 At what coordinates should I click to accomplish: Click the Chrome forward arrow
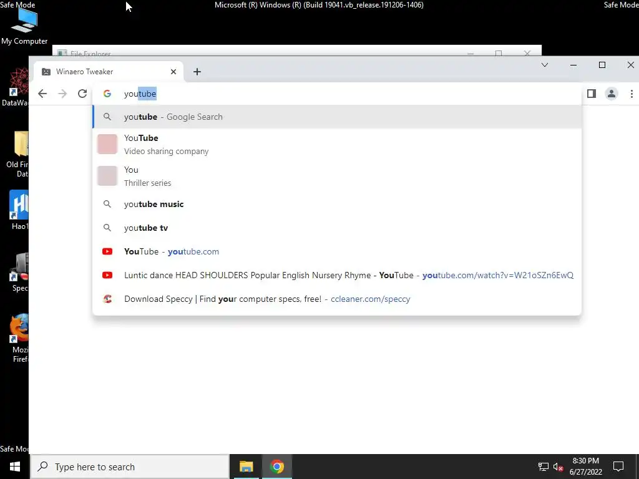point(62,94)
